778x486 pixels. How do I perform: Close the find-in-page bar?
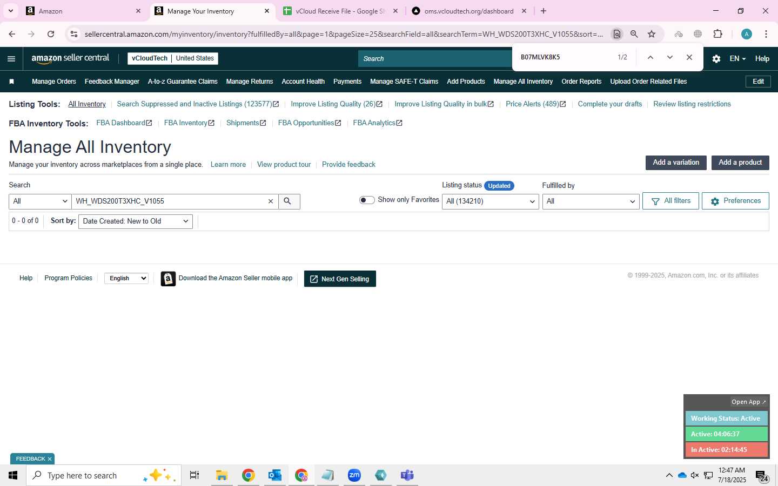tap(689, 57)
